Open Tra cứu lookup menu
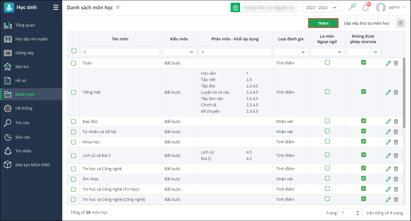The width and height of the screenshot is (411, 221). click(31, 123)
